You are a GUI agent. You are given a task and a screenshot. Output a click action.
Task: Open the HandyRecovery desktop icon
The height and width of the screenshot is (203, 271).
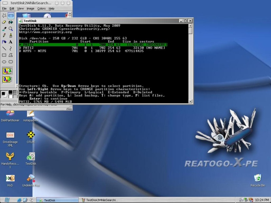click(x=10, y=160)
